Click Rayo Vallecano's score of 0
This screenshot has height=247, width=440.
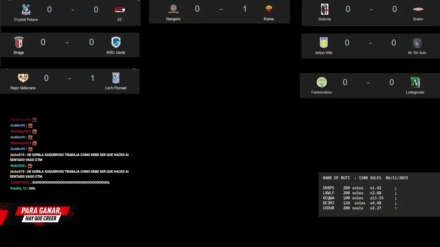(46, 78)
